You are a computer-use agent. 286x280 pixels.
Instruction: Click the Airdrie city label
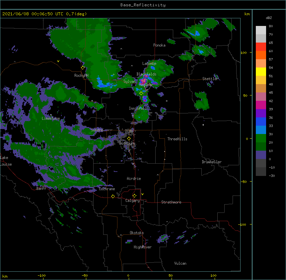coord(134,179)
